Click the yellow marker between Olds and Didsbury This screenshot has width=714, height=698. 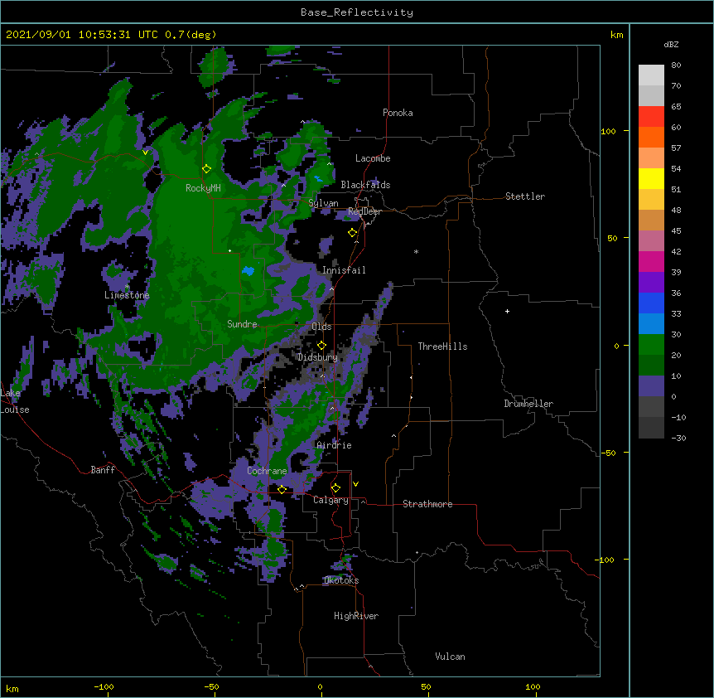pyautogui.click(x=321, y=345)
